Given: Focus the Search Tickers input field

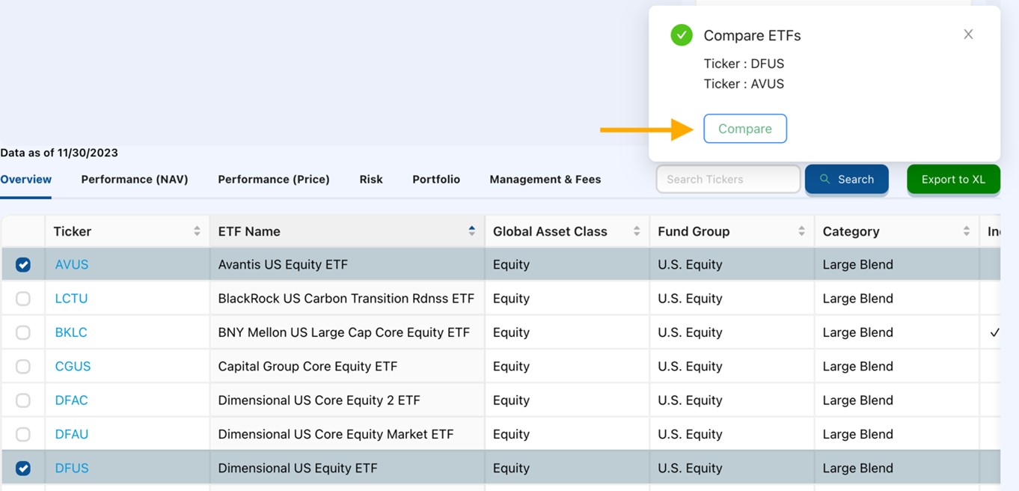Looking at the screenshot, I should pyautogui.click(x=728, y=180).
